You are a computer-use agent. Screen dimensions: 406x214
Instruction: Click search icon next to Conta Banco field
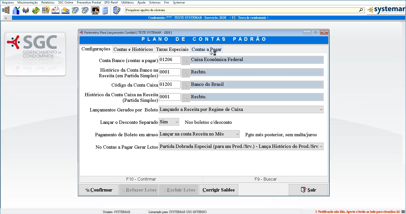point(185,60)
